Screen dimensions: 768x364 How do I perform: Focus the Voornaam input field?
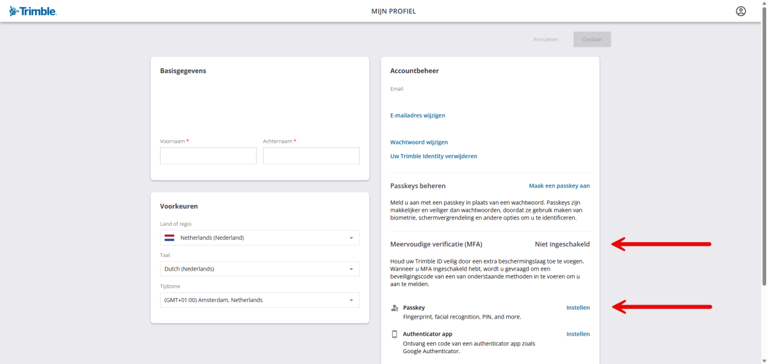point(208,156)
